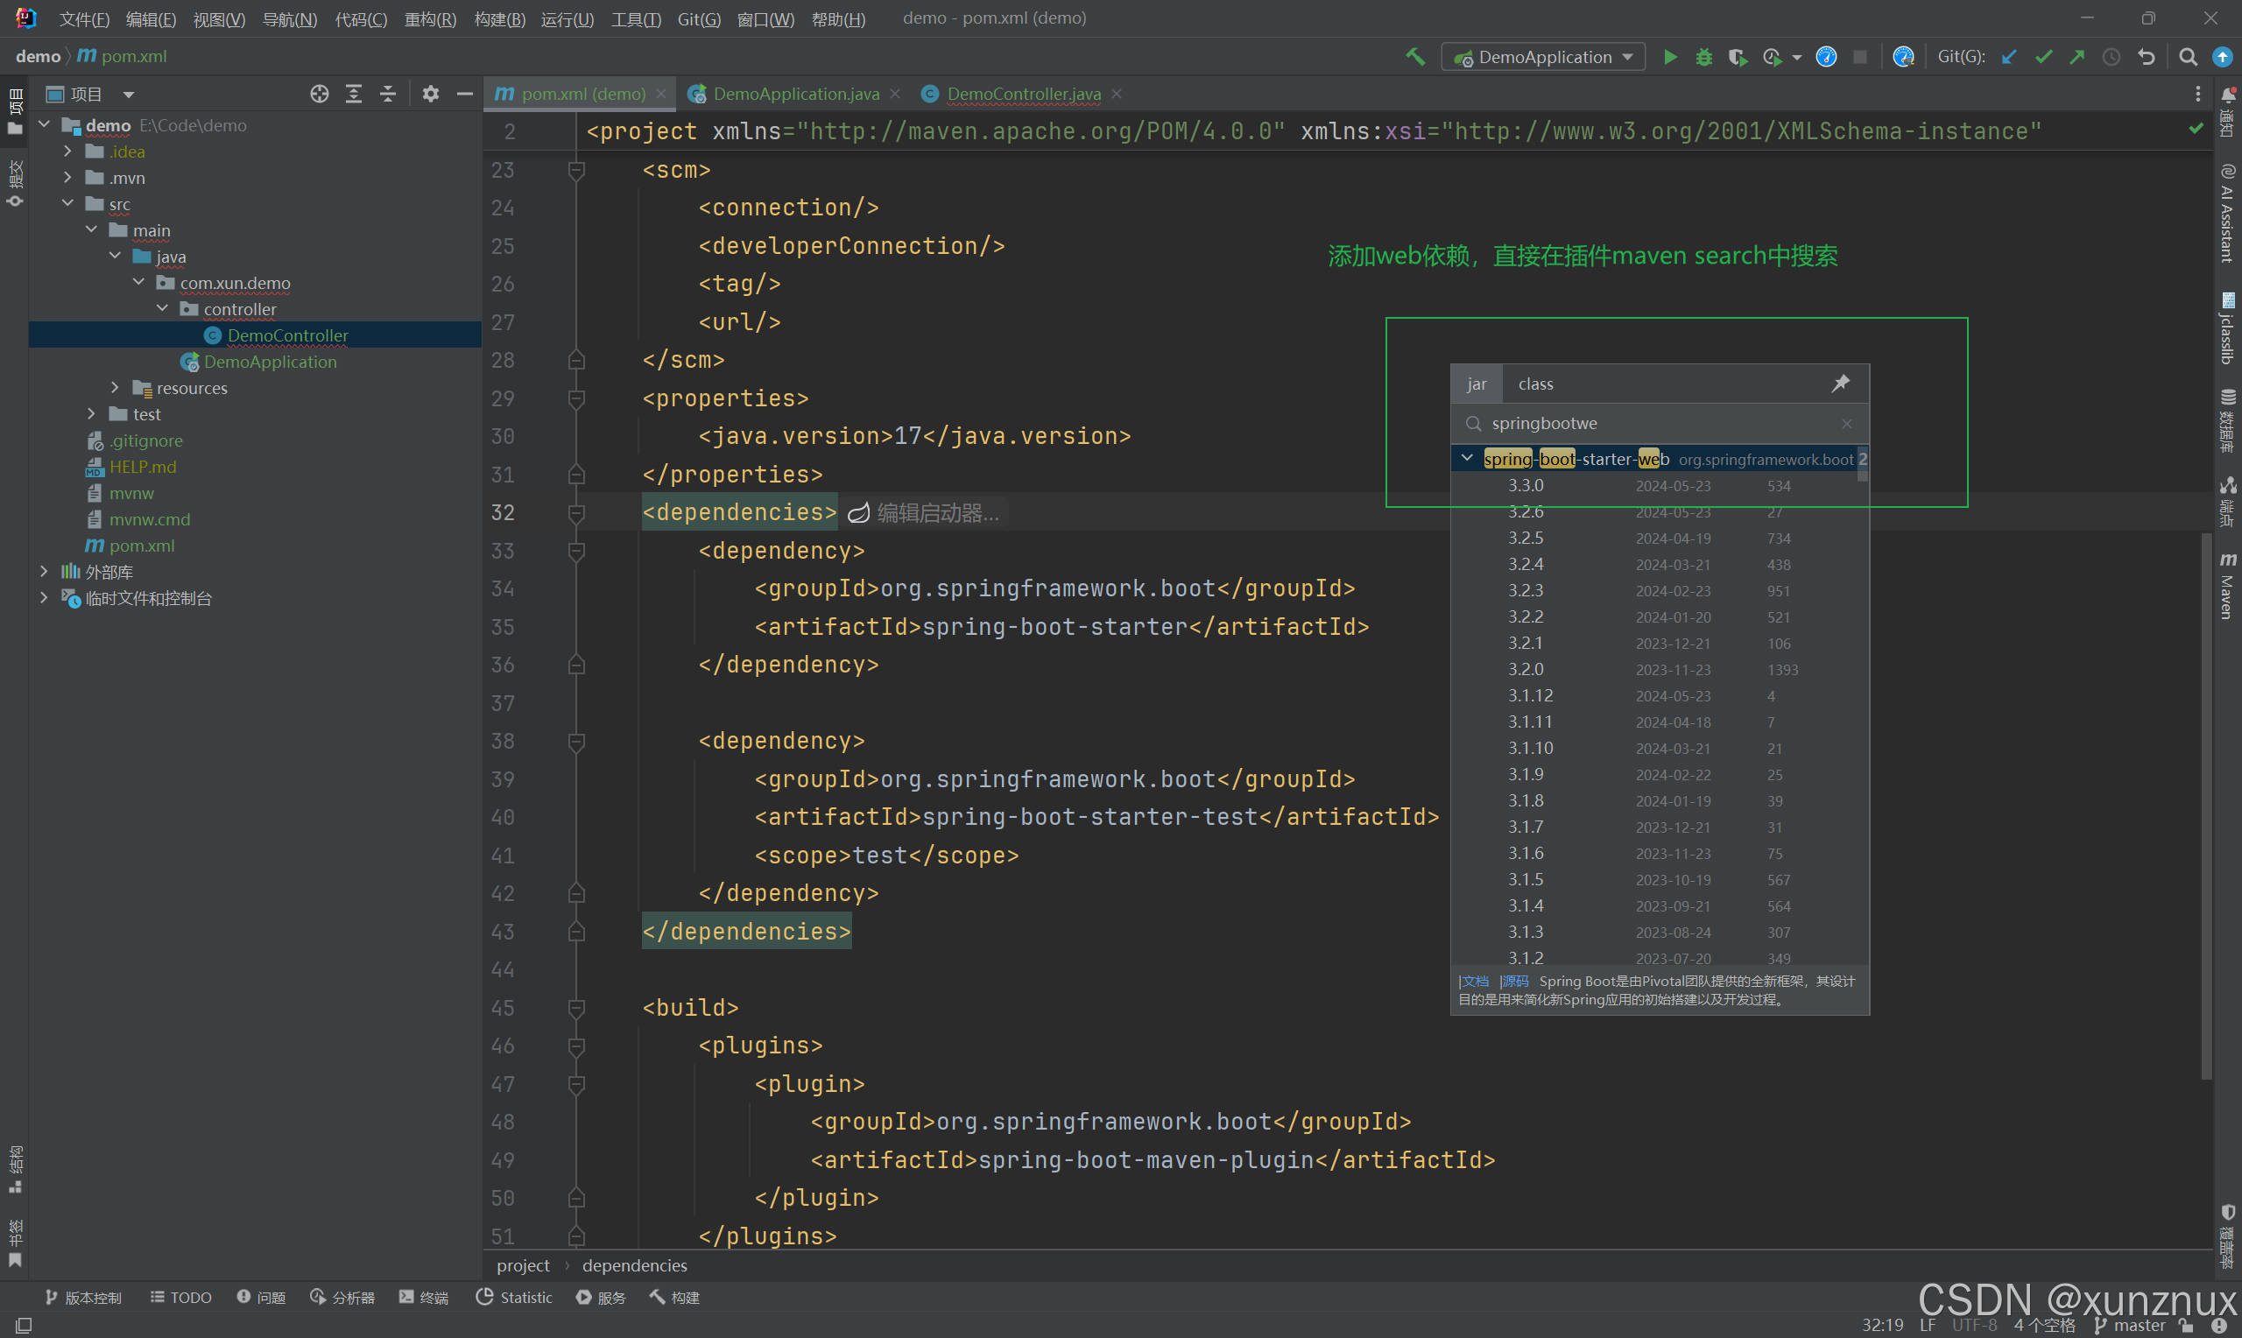Fold the dependency at line 33
The height and width of the screenshot is (1338, 2242).
click(577, 550)
